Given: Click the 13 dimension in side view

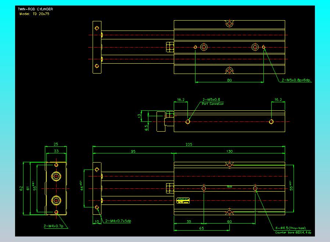Looking at the screenshot, I should coord(139,115).
